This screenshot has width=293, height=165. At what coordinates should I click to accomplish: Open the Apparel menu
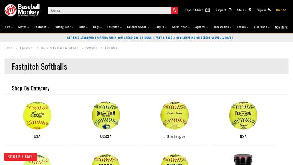[x=201, y=27]
